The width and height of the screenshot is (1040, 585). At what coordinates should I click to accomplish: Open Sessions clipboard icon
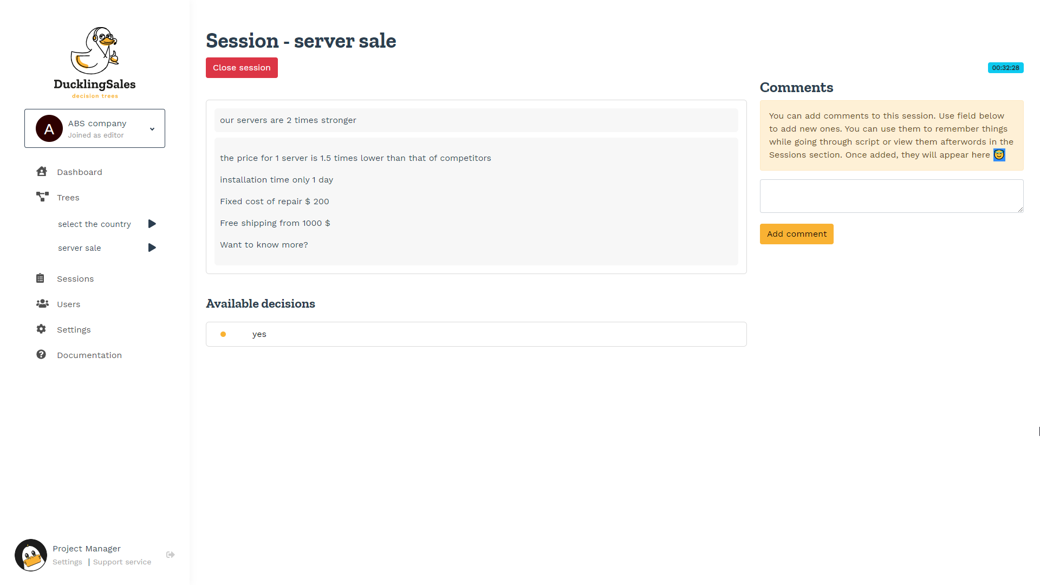coord(41,278)
